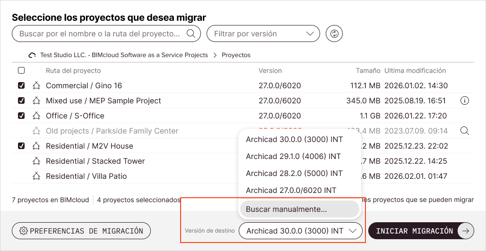
Task: Click the breadcrumb chevron before Proyectos
Action: pyautogui.click(x=215, y=55)
